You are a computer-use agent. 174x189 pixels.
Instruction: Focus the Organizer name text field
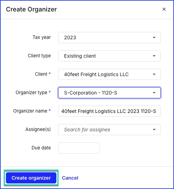click(109, 111)
